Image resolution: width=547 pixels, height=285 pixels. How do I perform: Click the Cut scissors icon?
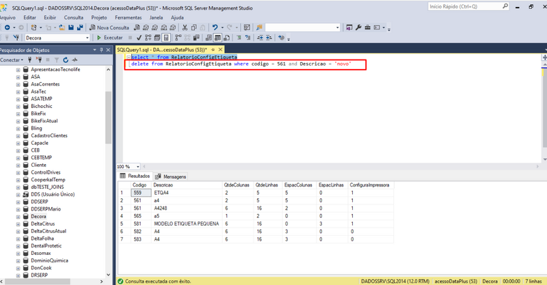tap(185, 27)
